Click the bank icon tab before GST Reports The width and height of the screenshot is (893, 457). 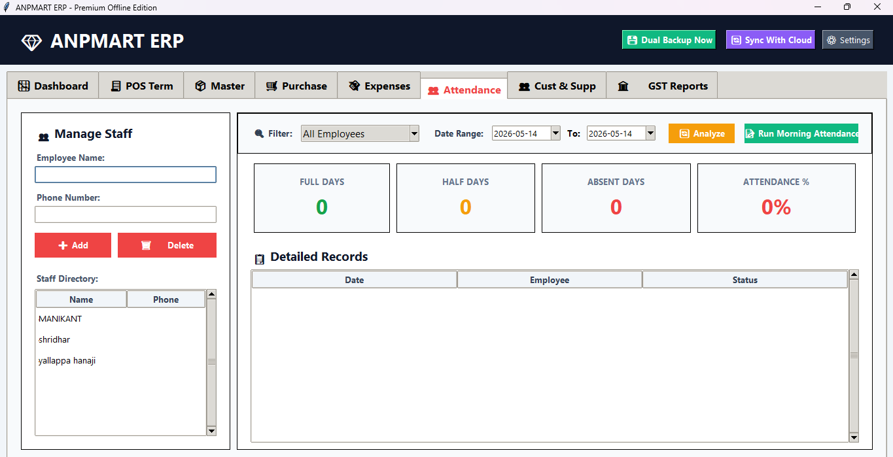pyautogui.click(x=623, y=86)
